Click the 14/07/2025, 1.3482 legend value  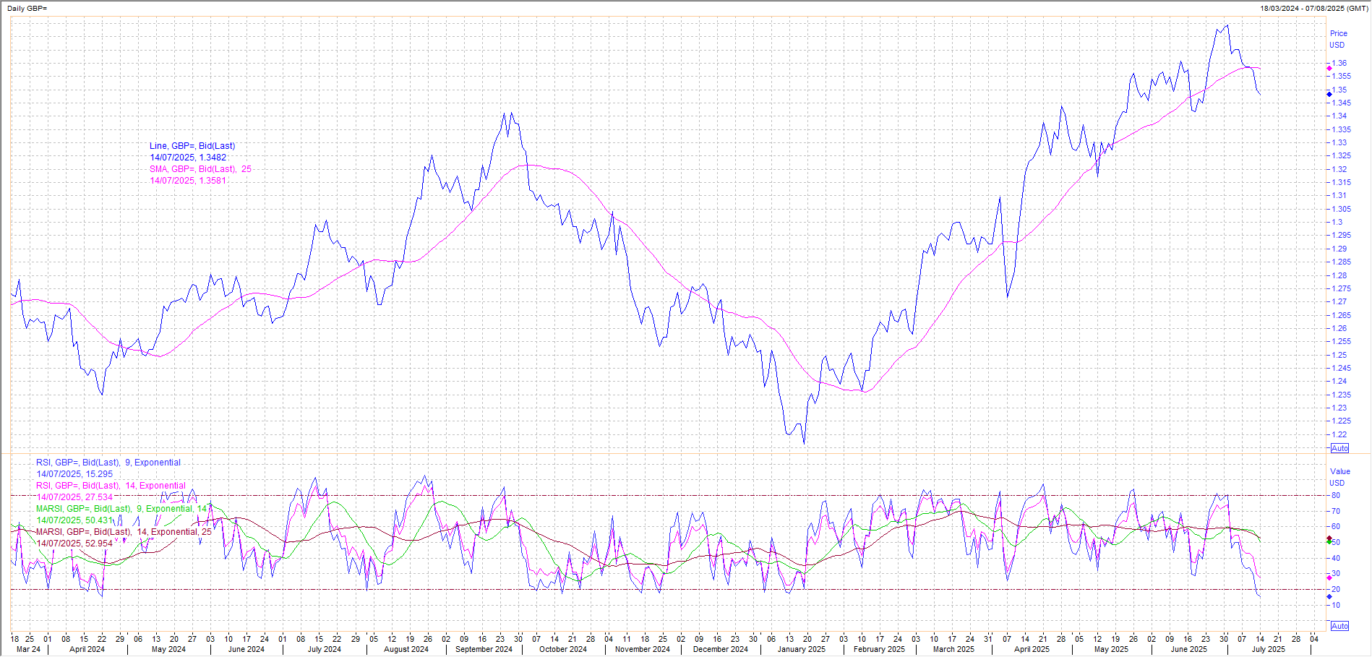point(188,158)
